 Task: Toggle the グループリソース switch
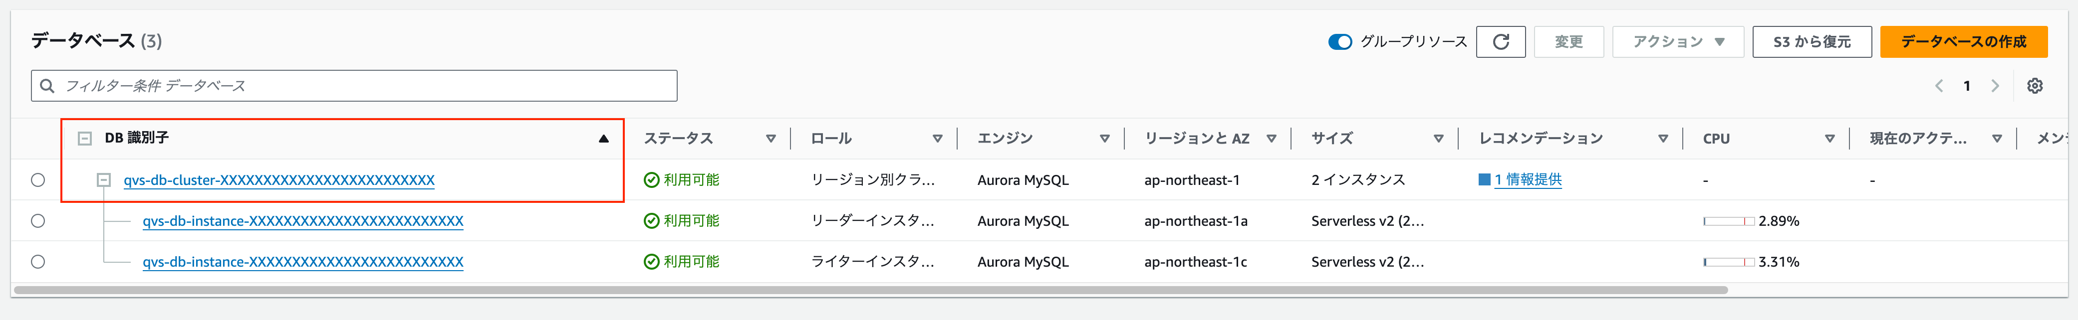click(1340, 42)
